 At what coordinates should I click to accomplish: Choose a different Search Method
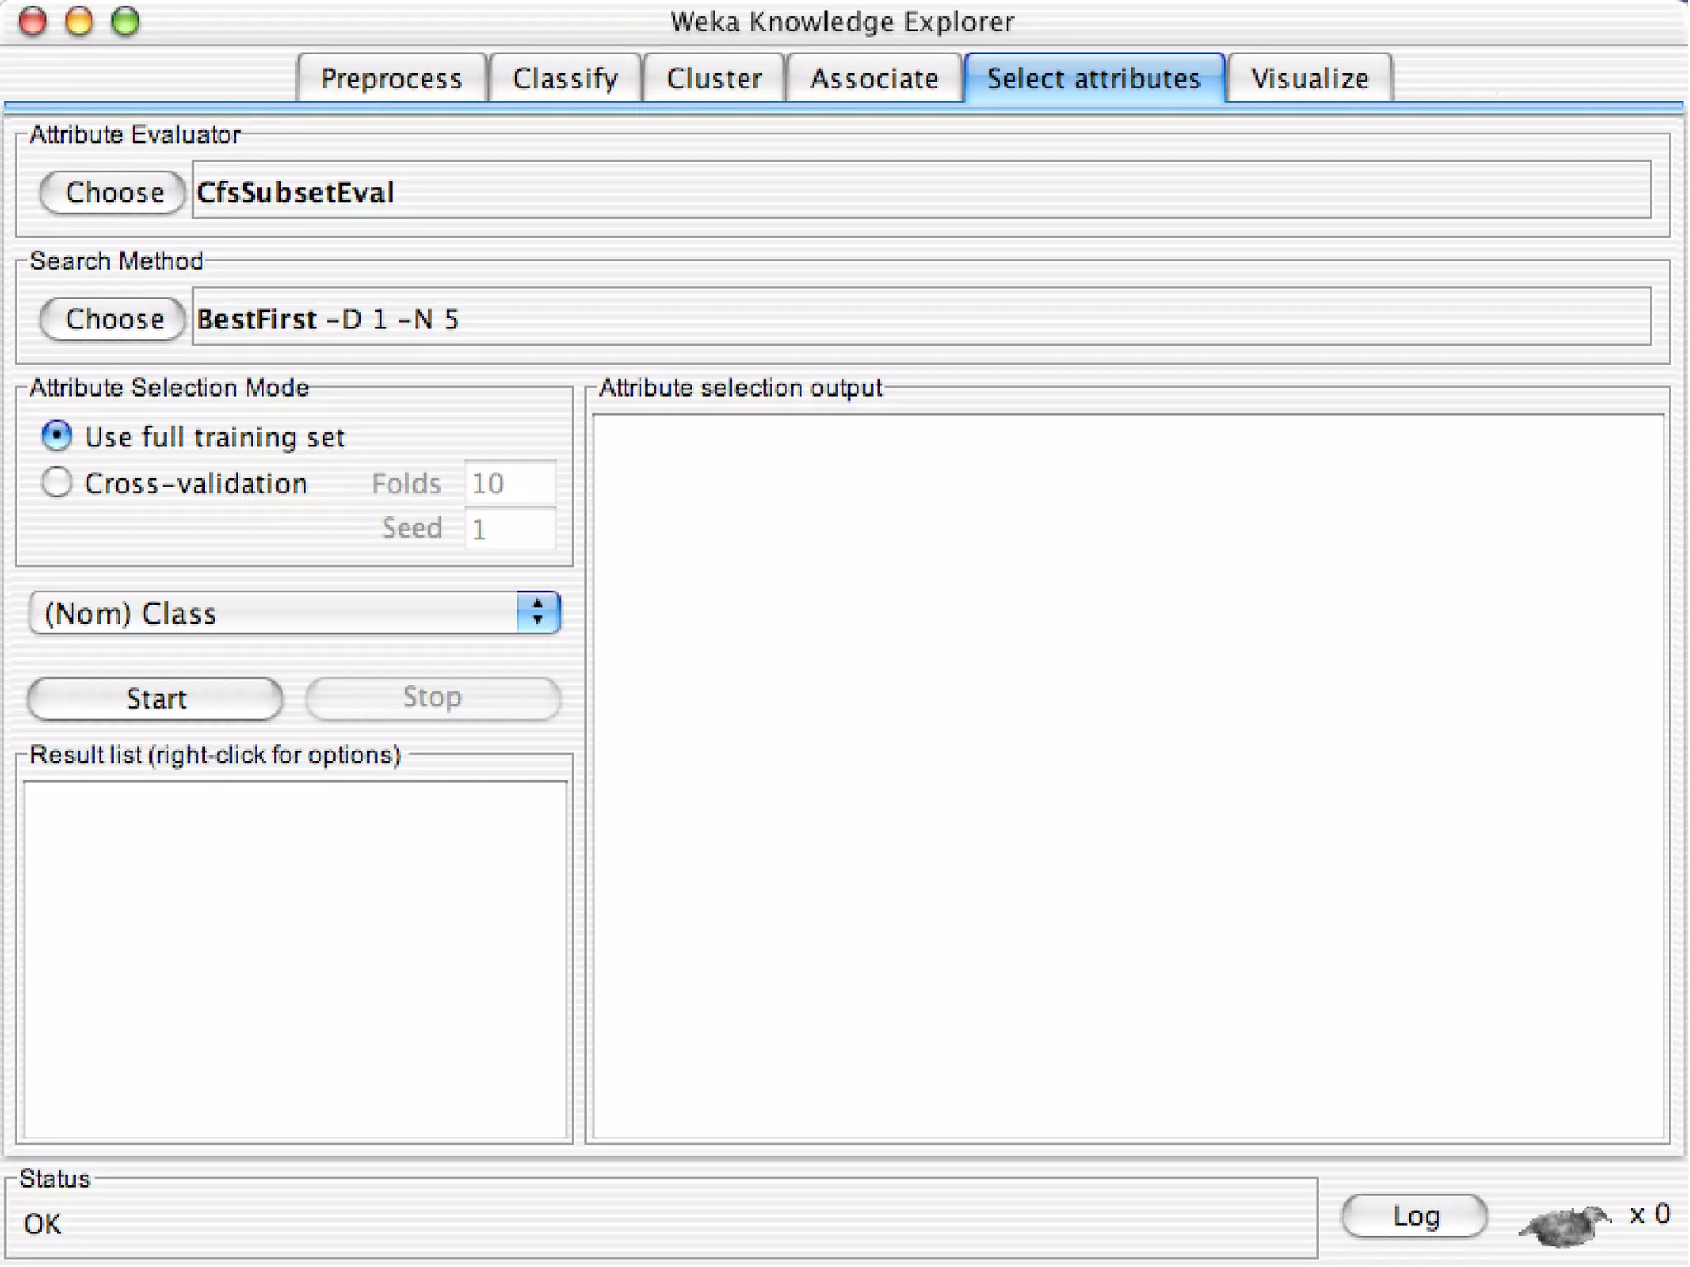[x=113, y=318]
